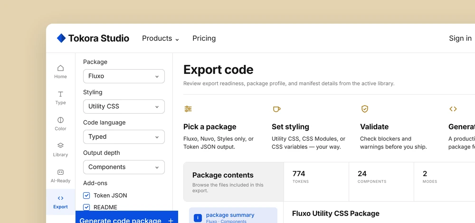Viewport: 475px width, 223px height.
Task: Open the Type sidebar icon
Action: tap(61, 94)
